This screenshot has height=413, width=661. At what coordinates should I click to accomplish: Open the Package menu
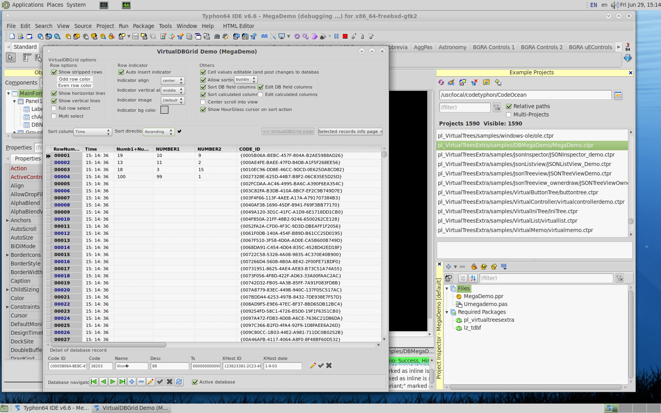click(x=143, y=26)
